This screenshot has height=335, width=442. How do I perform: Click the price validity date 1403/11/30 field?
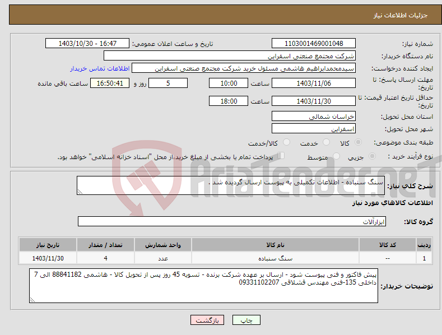point(314,101)
